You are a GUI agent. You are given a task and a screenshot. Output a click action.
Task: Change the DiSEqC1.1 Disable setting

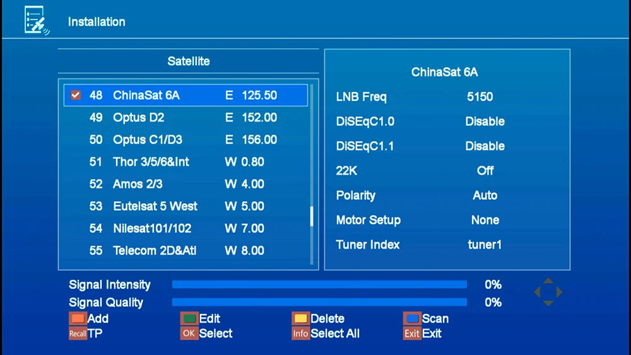coord(485,146)
